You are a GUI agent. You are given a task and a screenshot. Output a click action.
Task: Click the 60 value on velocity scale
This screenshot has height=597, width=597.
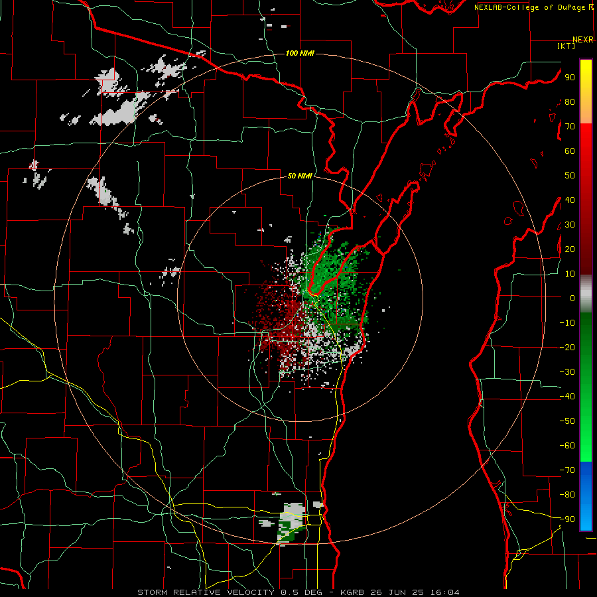click(570, 151)
